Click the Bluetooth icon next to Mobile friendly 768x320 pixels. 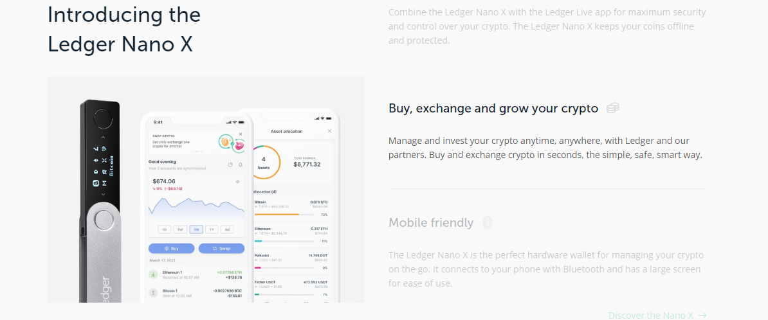488,222
